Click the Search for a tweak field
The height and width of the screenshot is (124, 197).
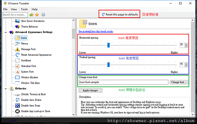point(15,15)
